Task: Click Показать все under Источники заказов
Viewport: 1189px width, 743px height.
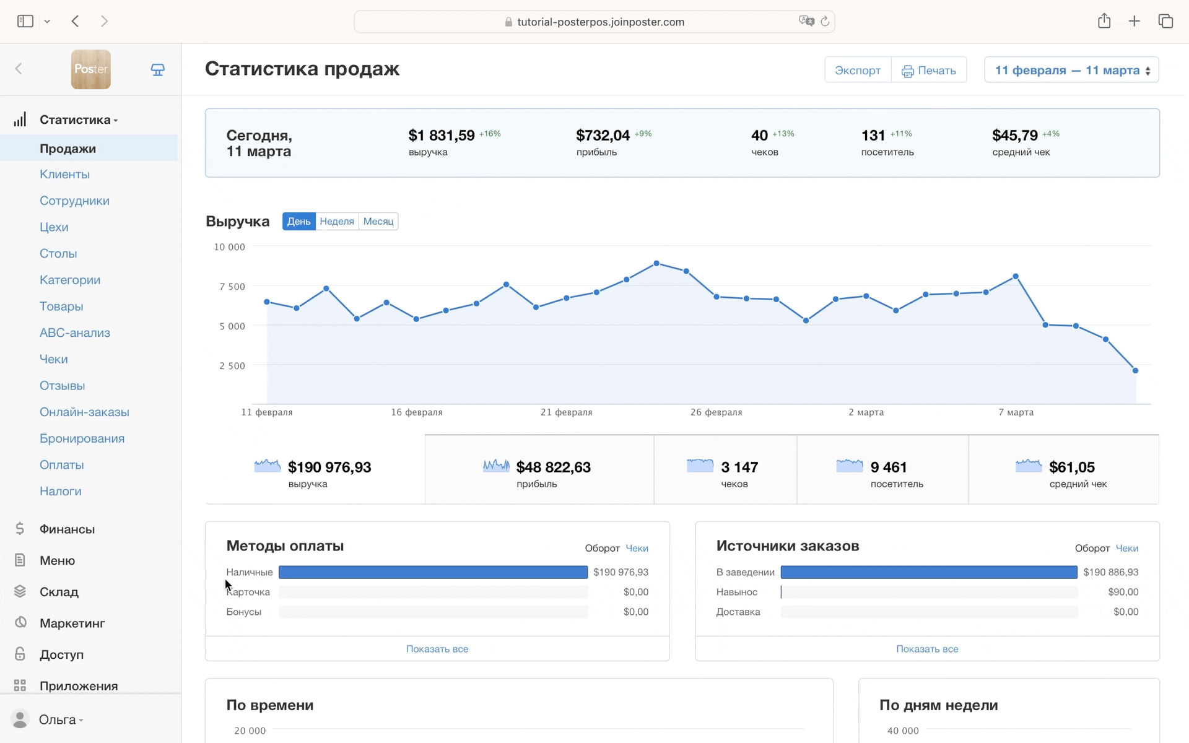Action: (x=927, y=649)
